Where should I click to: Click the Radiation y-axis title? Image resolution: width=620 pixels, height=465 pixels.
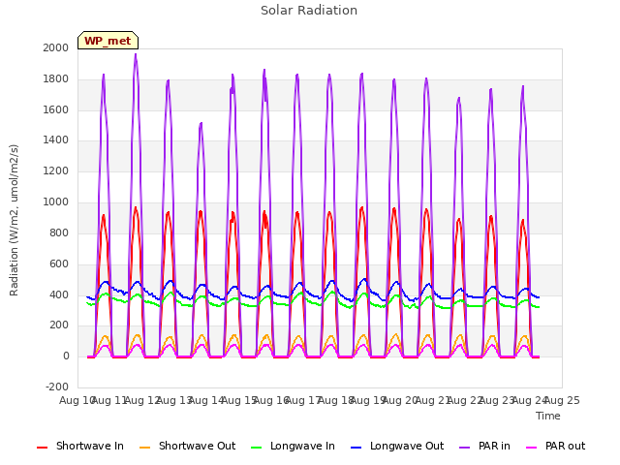(14, 220)
